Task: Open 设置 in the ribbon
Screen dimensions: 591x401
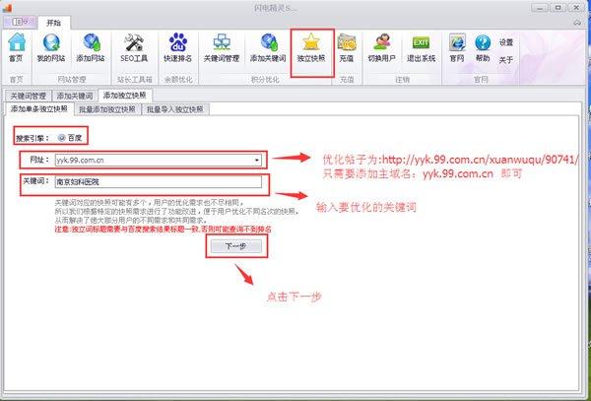Action: 506,42
